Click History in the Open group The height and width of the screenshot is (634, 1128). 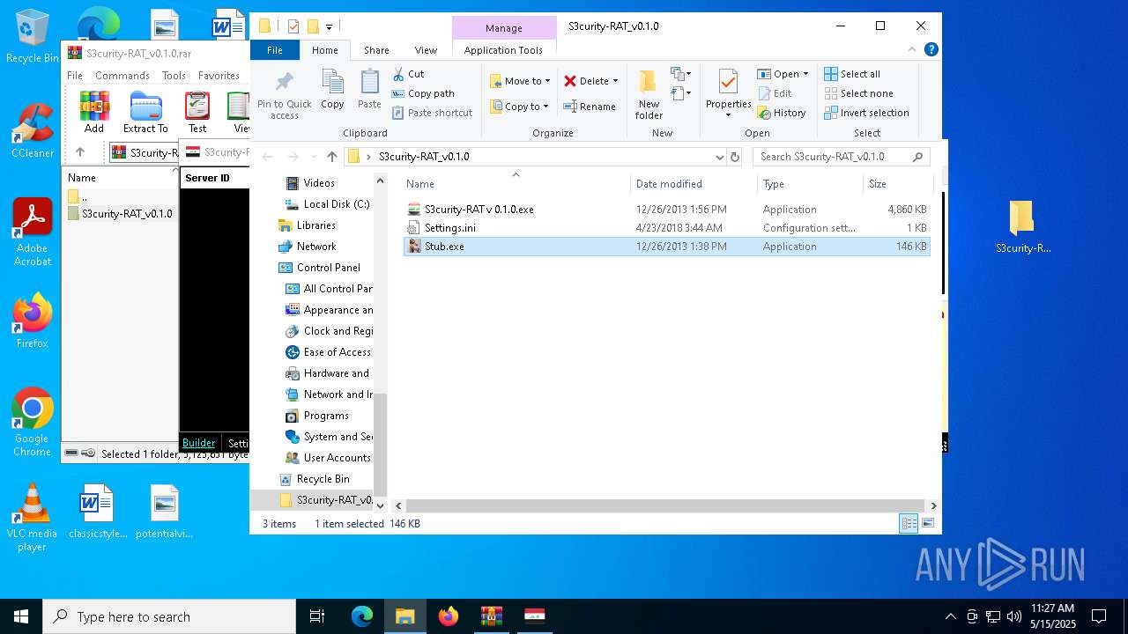[x=782, y=113]
